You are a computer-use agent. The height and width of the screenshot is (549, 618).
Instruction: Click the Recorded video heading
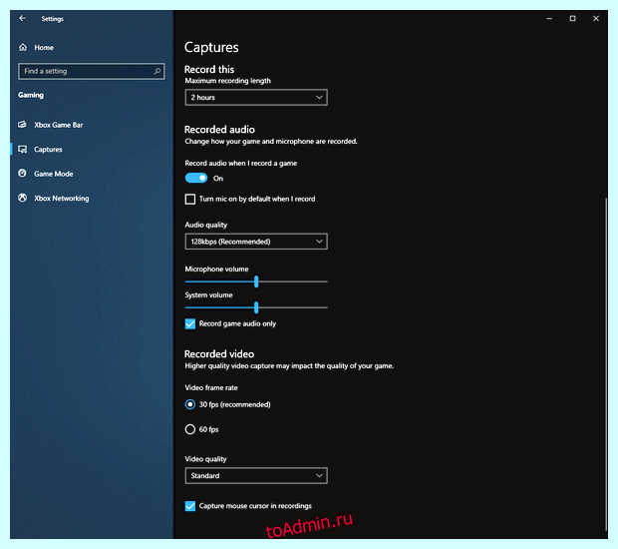[x=219, y=353]
